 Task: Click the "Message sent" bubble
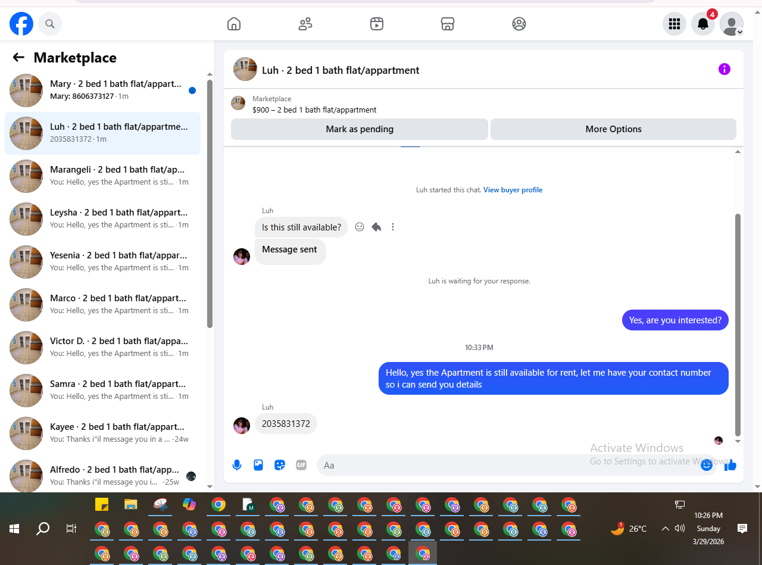(290, 251)
